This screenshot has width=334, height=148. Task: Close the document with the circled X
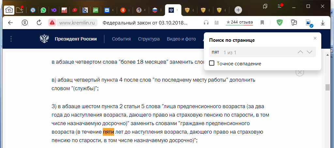[299, 73]
